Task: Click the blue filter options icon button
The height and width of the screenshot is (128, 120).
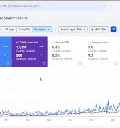Action: tap(114, 29)
